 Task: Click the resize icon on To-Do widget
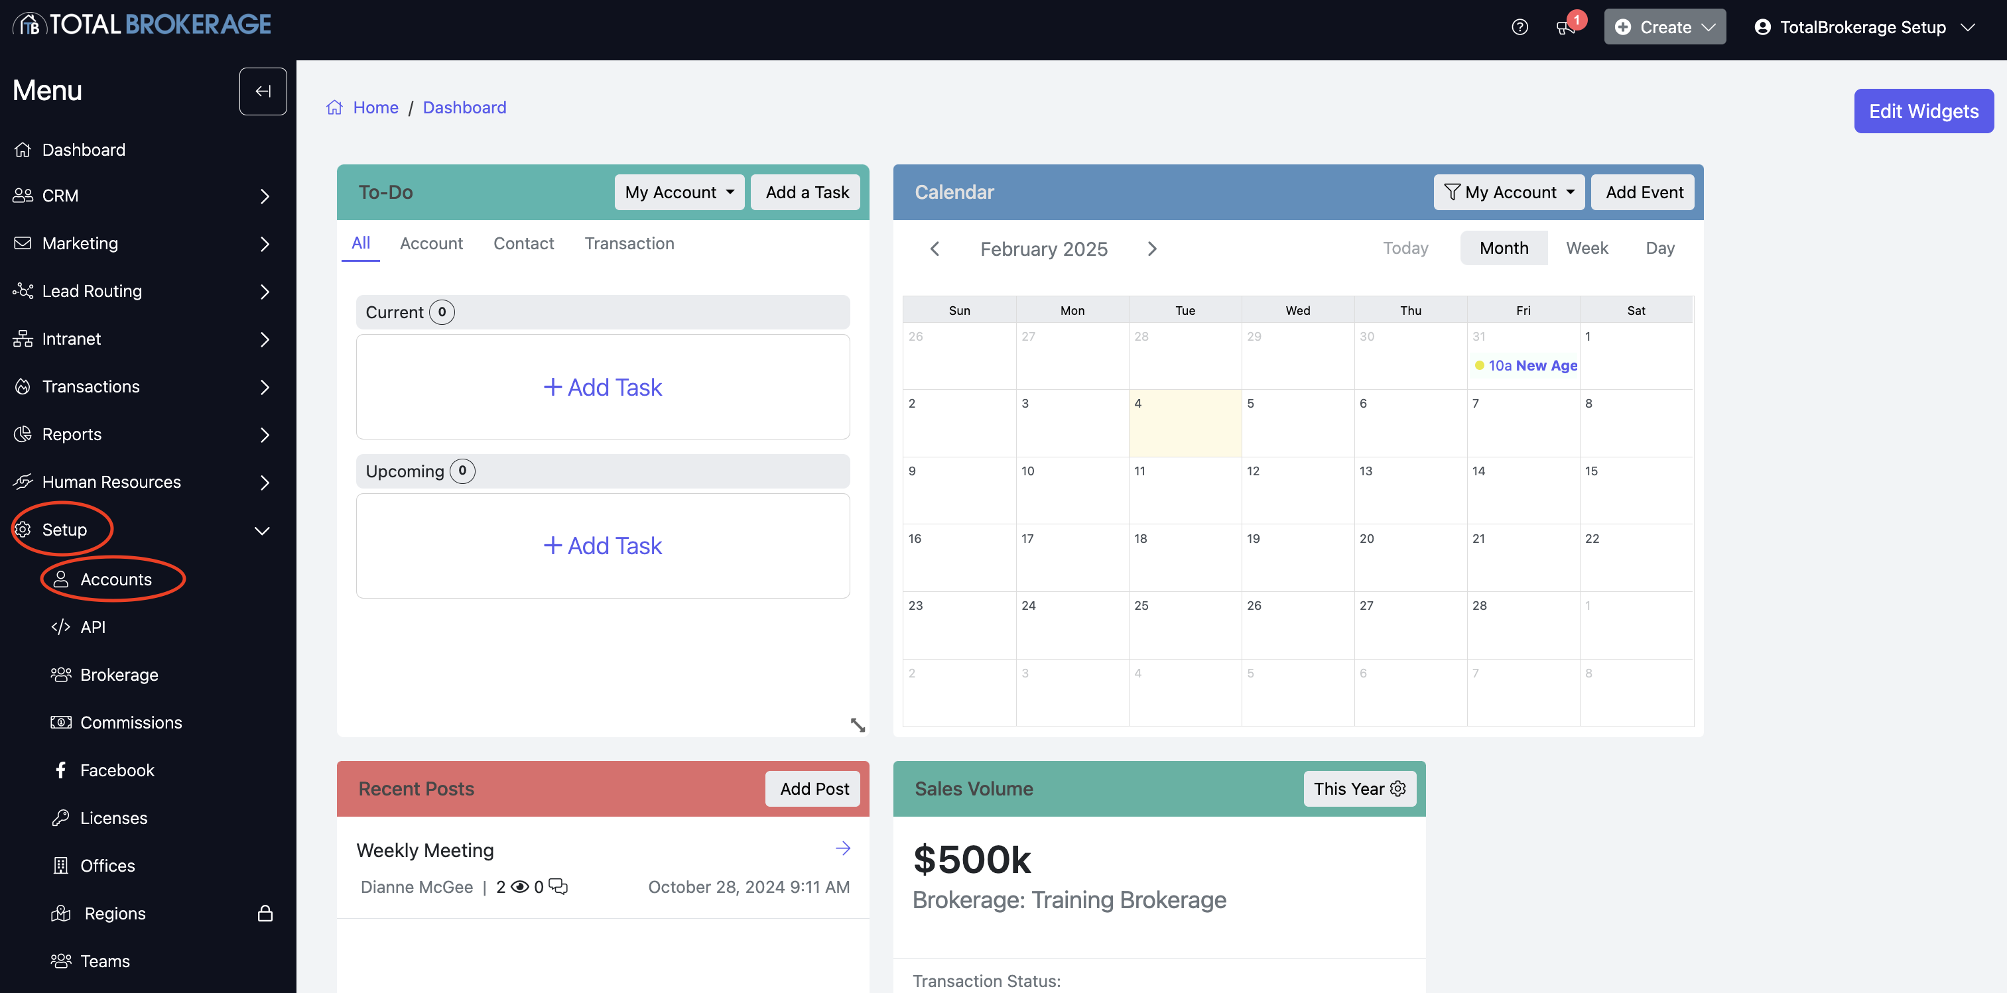coord(857,725)
